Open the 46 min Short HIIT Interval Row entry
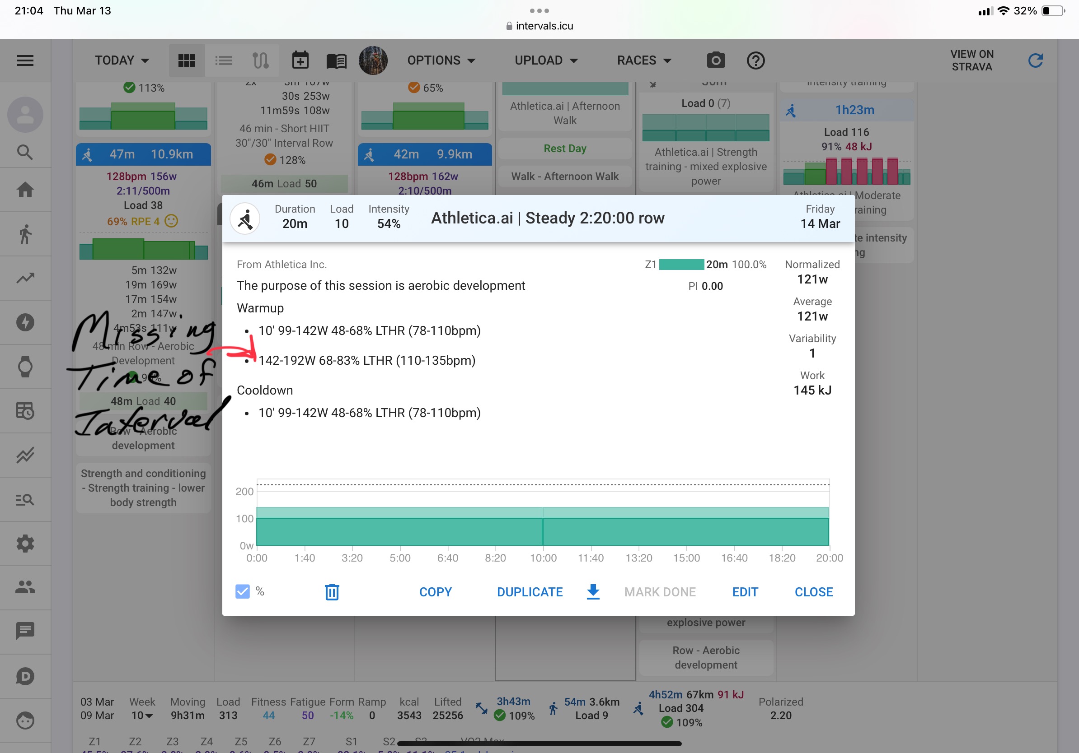Image resolution: width=1079 pixels, height=753 pixels. click(284, 136)
